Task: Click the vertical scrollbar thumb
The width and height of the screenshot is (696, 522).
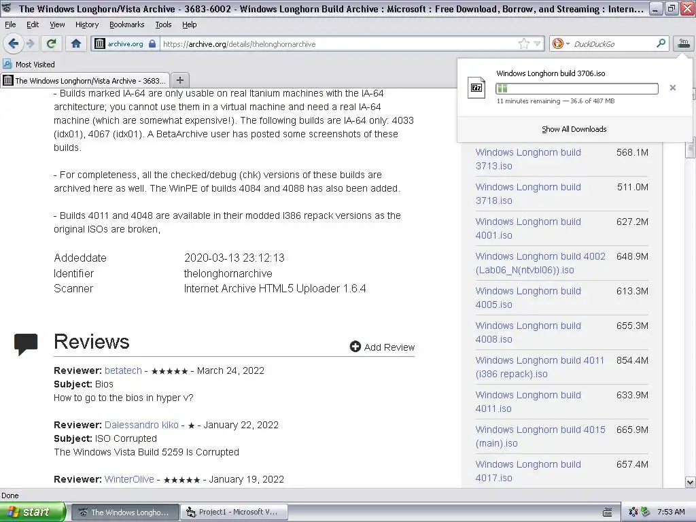Action: click(691, 147)
